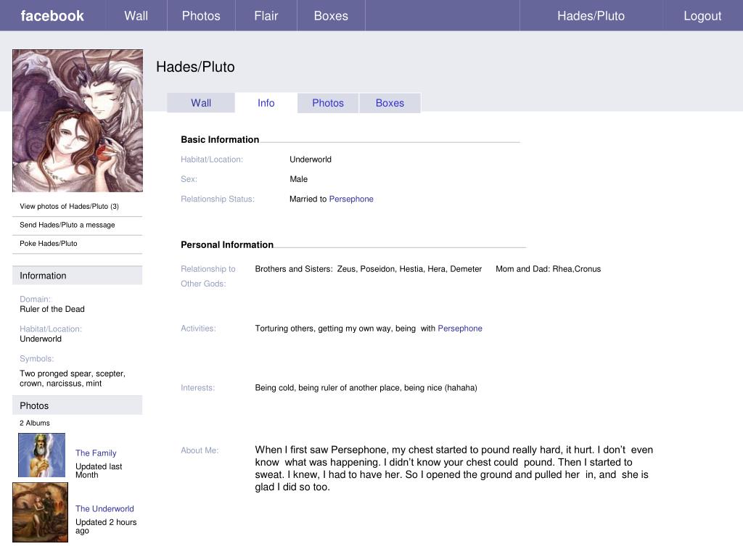Switch to the Wall profile tab
This screenshot has width=743, height=557.
click(x=201, y=103)
